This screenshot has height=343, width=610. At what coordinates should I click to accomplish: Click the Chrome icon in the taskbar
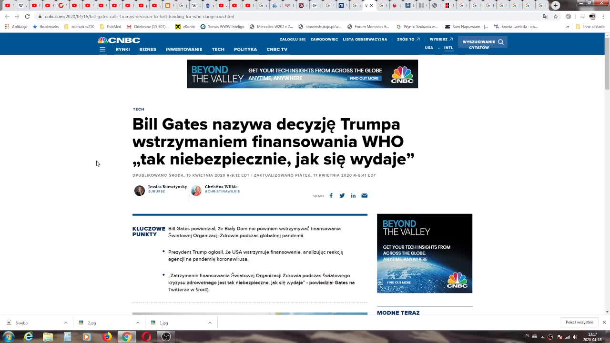(126, 337)
